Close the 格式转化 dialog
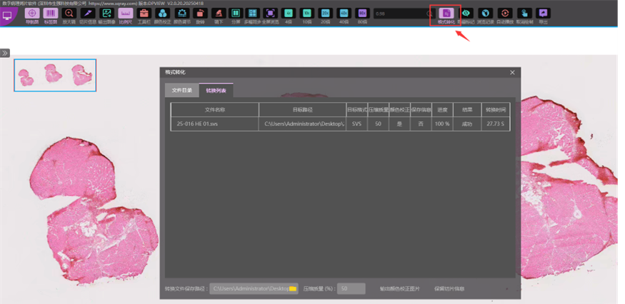 point(512,73)
